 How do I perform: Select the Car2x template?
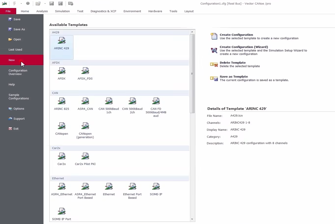pos(61,159)
